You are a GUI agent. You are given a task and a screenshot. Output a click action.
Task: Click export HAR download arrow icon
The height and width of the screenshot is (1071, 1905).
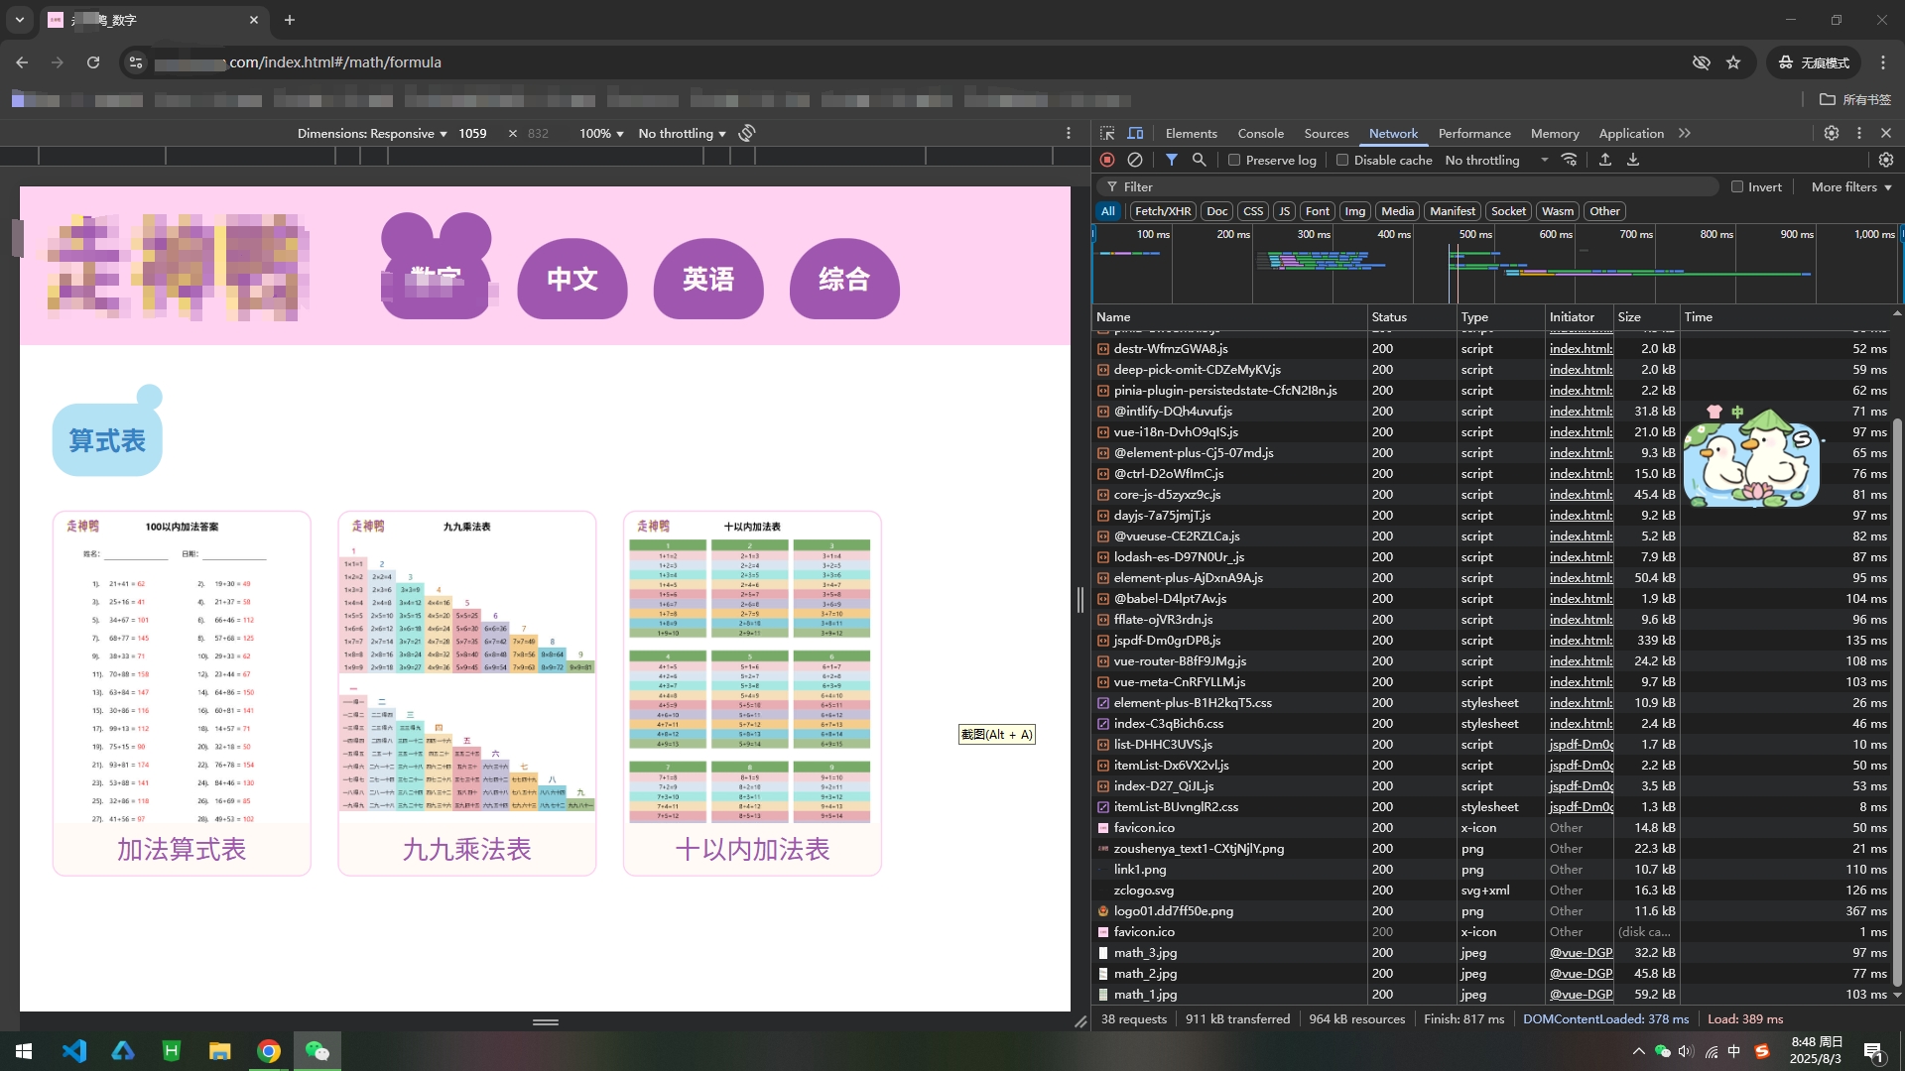pyautogui.click(x=1633, y=160)
